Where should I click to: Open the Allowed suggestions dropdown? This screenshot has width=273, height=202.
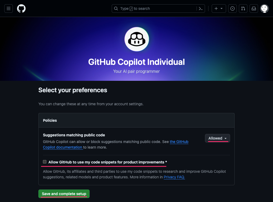click(218, 138)
